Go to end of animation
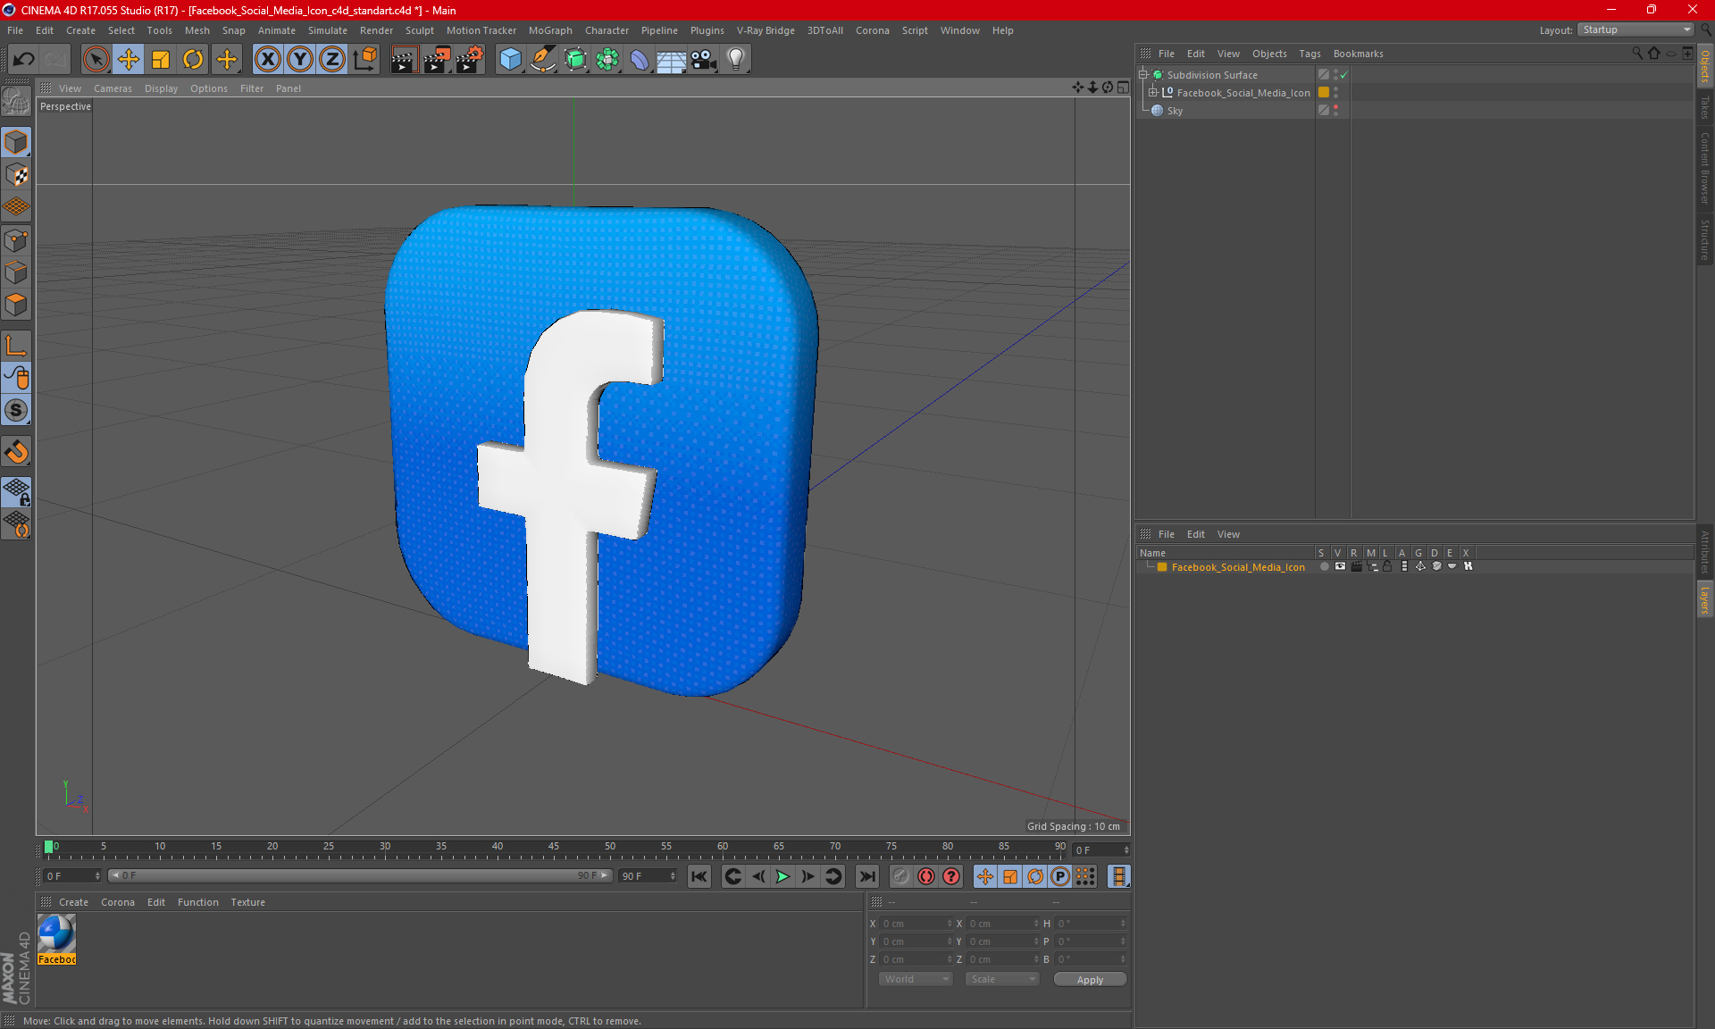1715x1029 pixels. pyautogui.click(x=866, y=876)
